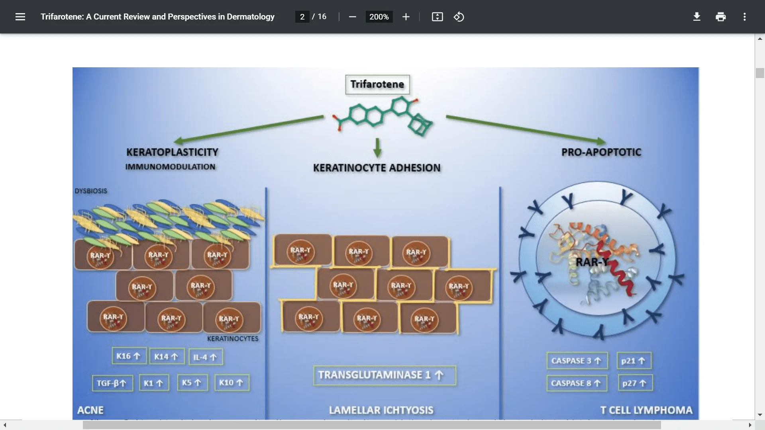This screenshot has height=430, width=765.
Task: Click the vertical scrollbar up arrow
Action: pyautogui.click(x=760, y=39)
